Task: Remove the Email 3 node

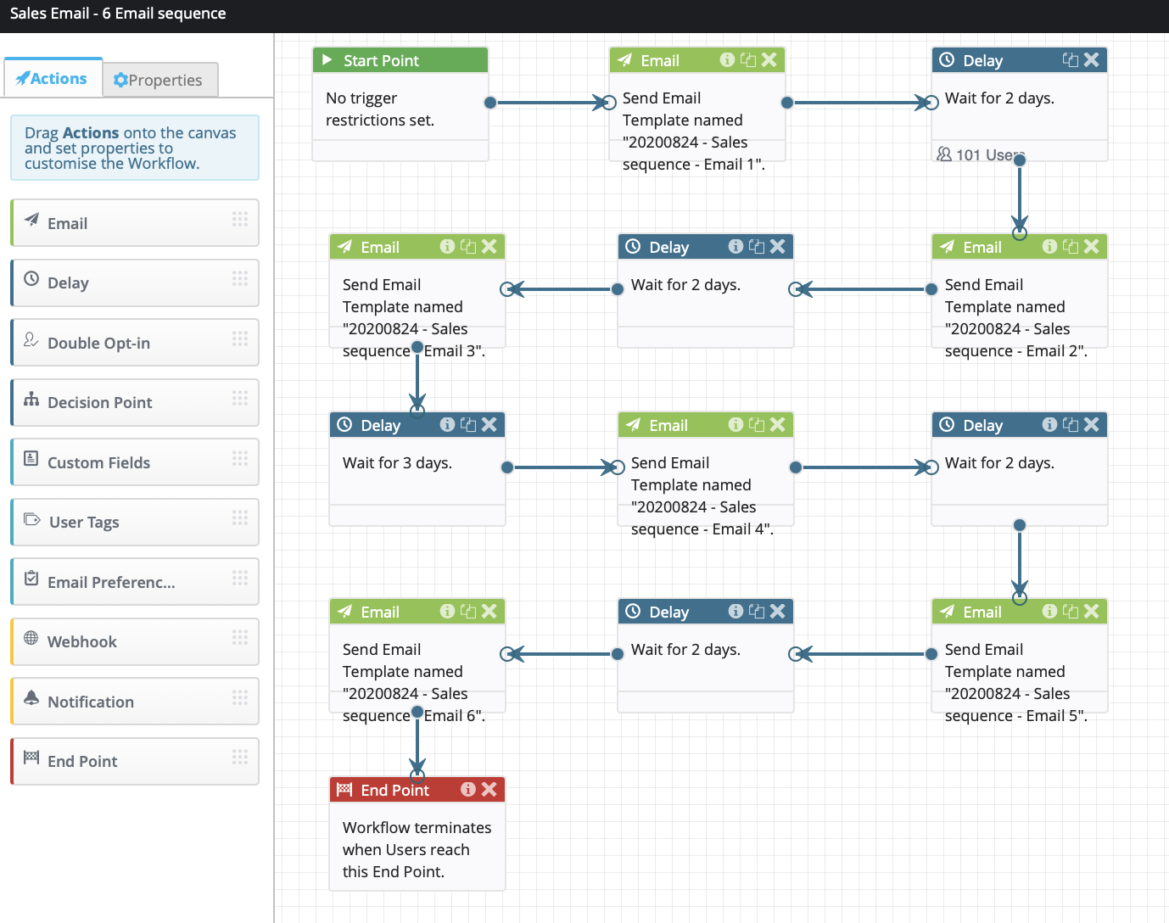Action: point(489,246)
